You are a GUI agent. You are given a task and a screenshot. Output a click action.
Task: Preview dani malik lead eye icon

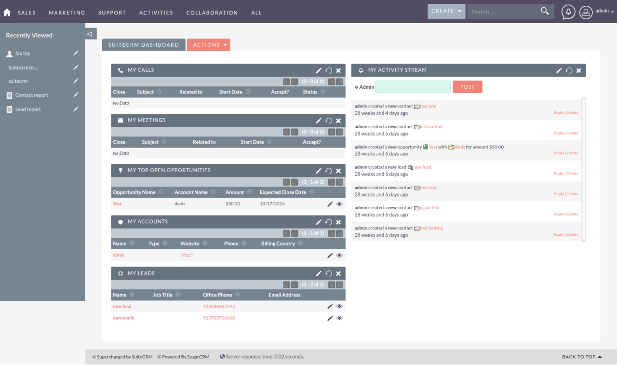pyautogui.click(x=339, y=318)
